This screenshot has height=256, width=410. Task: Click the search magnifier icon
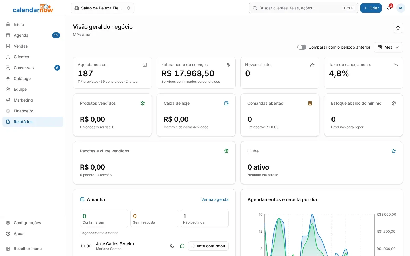(x=255, y=8)
